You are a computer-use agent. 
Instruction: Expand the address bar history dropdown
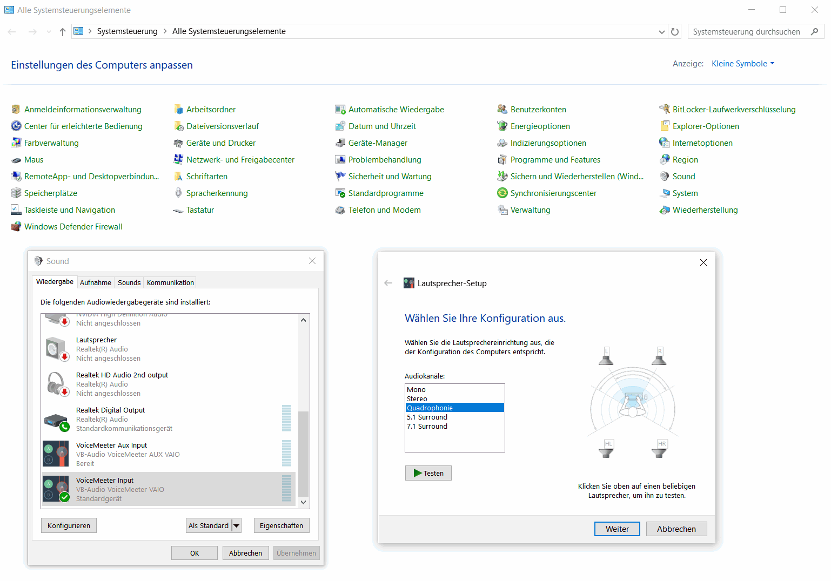(x=661, y=32)
